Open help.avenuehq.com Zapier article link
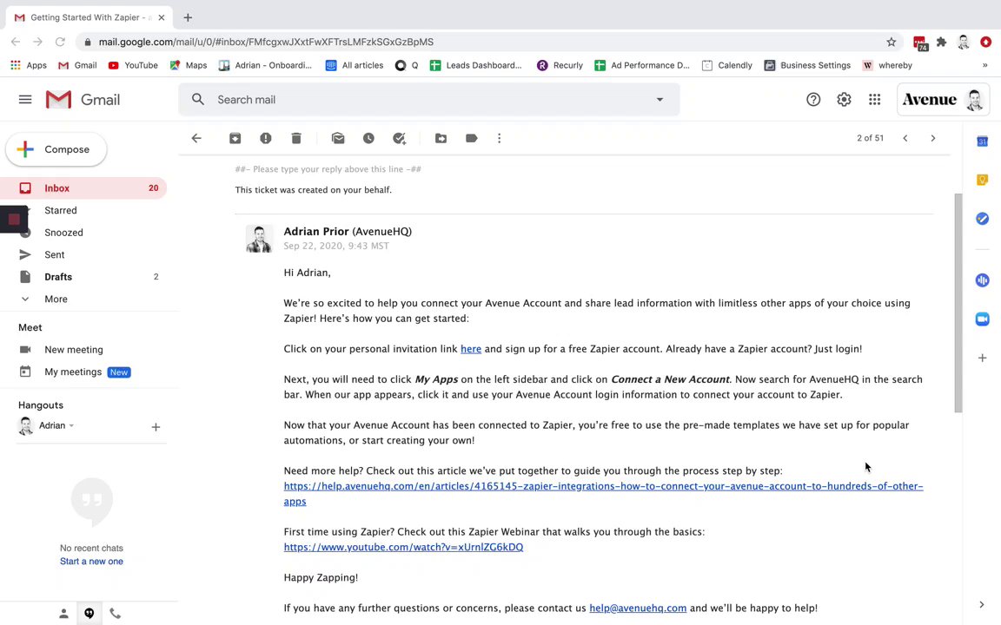 coord(603,494)
